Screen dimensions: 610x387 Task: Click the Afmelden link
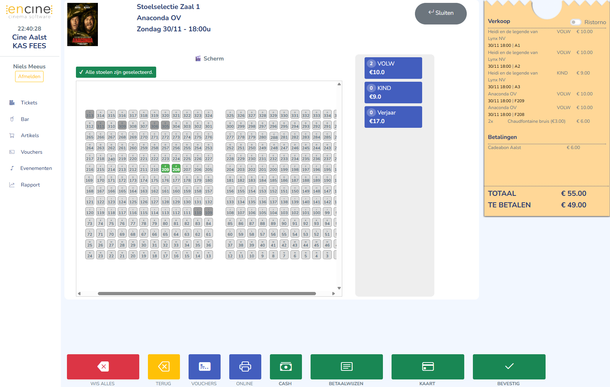click(29, 76)
